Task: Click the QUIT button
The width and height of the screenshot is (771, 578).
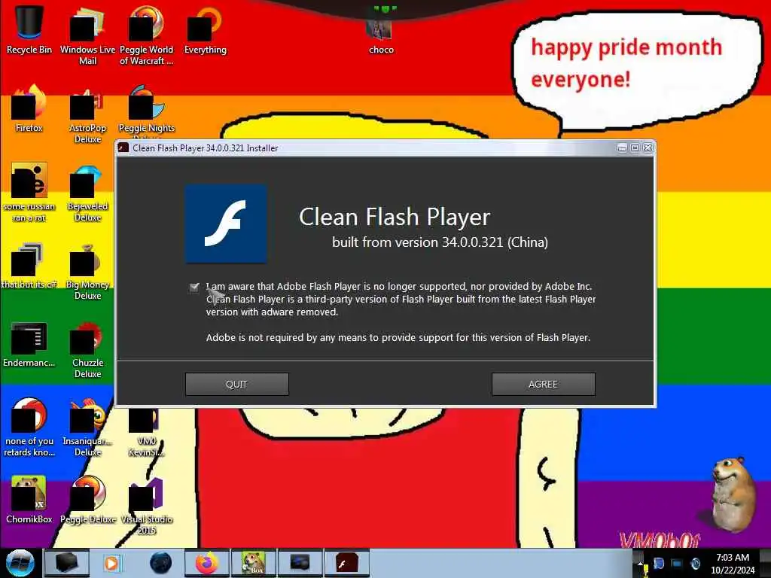Action: (x=236, y=384)
